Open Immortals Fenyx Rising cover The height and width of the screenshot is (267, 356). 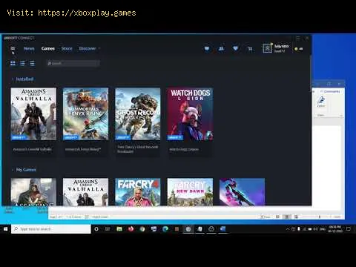click(85, 114)
